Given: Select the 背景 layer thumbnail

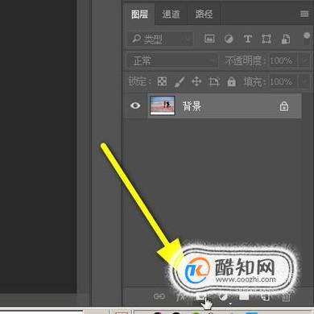Looking at the screenshot, I should 162,105.
